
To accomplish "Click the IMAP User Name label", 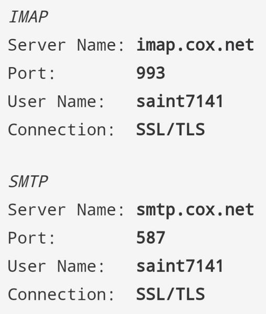I will pyautogui.click(x=56, y=102).
